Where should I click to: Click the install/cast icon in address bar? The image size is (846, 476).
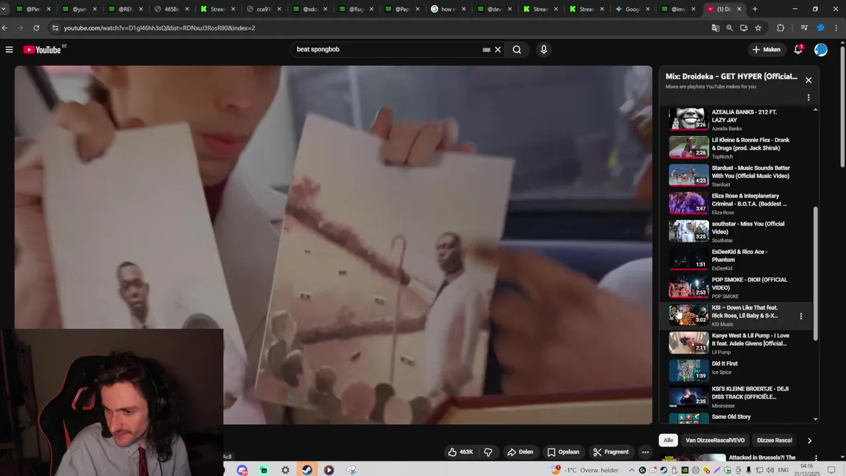point(744,28)
